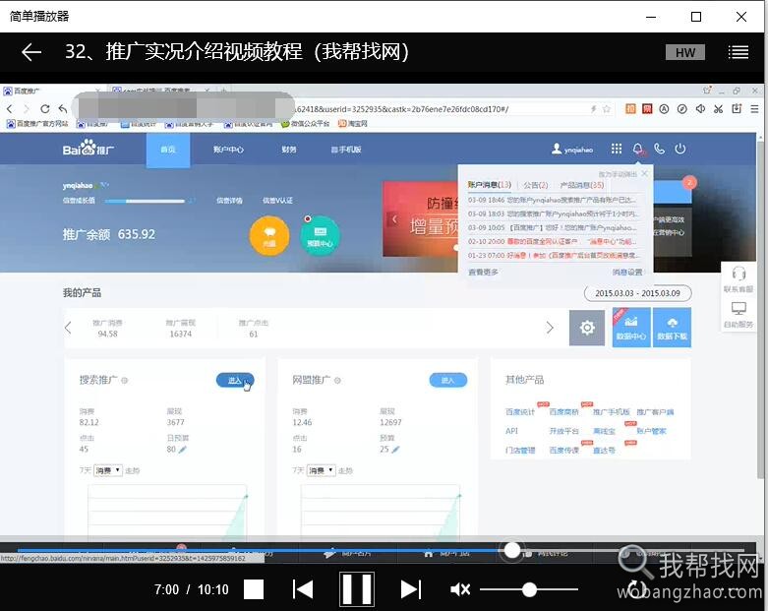The width and height of the screenshot is (768, 611).
Task: Click the notification bell icon
Action: tap(638, 149)
